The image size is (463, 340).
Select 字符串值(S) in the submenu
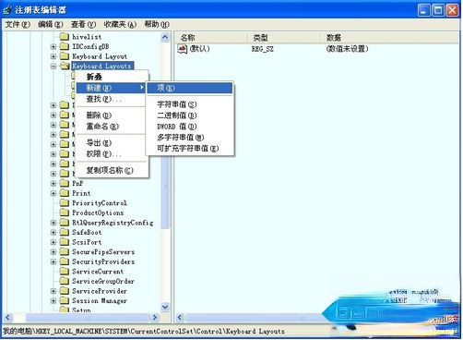[190, 104]
